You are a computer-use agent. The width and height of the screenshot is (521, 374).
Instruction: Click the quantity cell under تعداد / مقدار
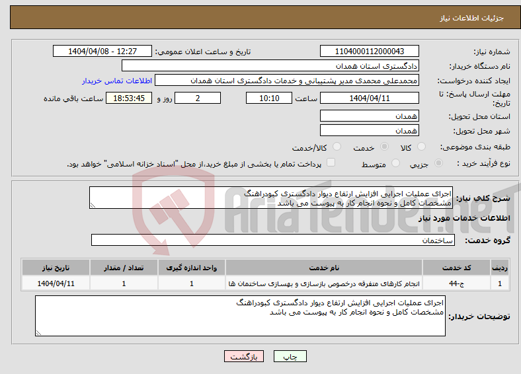tap(124, 283)
